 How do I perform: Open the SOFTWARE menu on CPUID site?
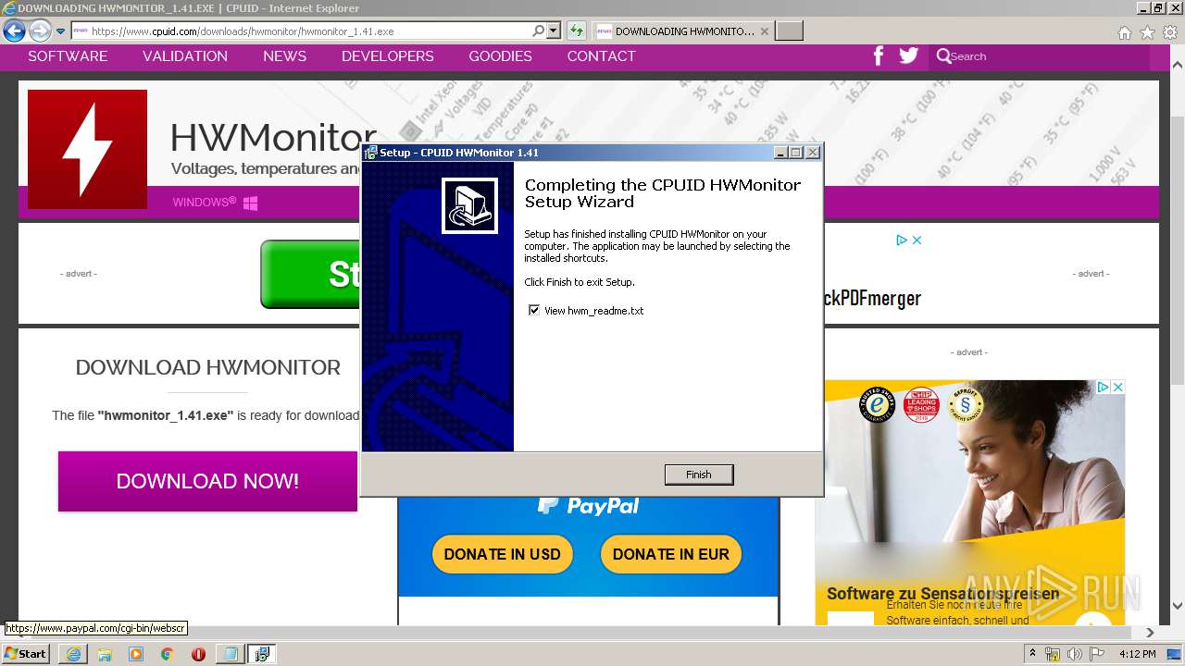click(68, 56)
